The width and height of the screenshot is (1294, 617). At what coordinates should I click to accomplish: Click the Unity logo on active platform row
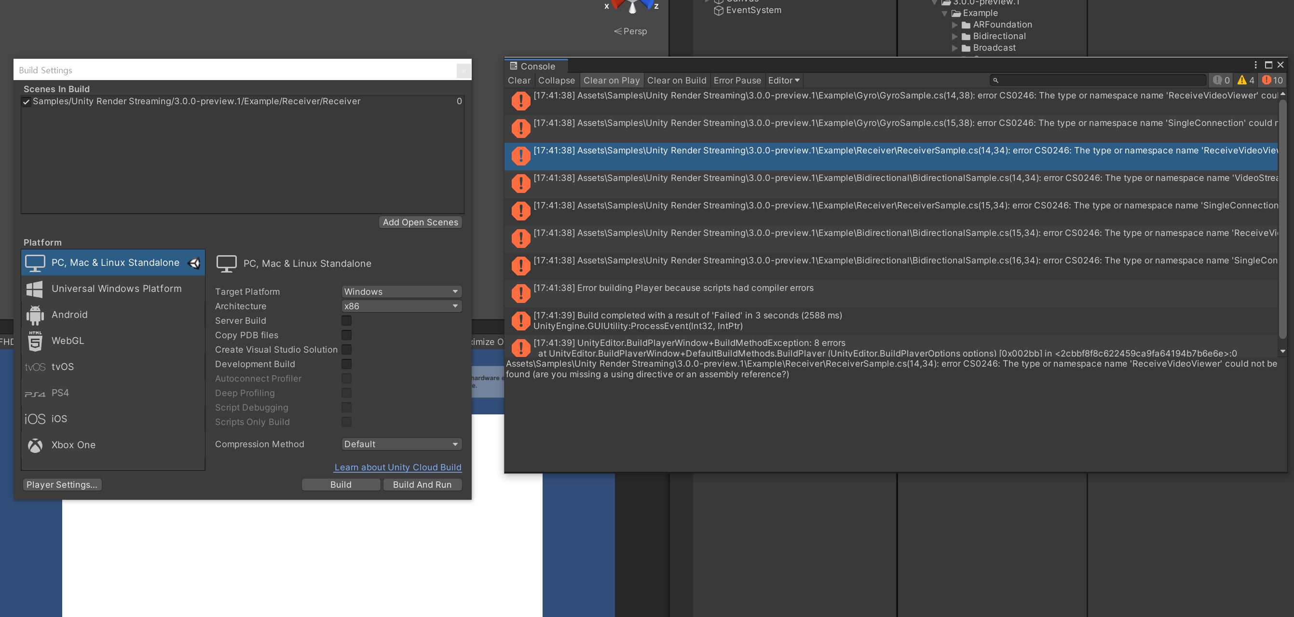(194, 263)
